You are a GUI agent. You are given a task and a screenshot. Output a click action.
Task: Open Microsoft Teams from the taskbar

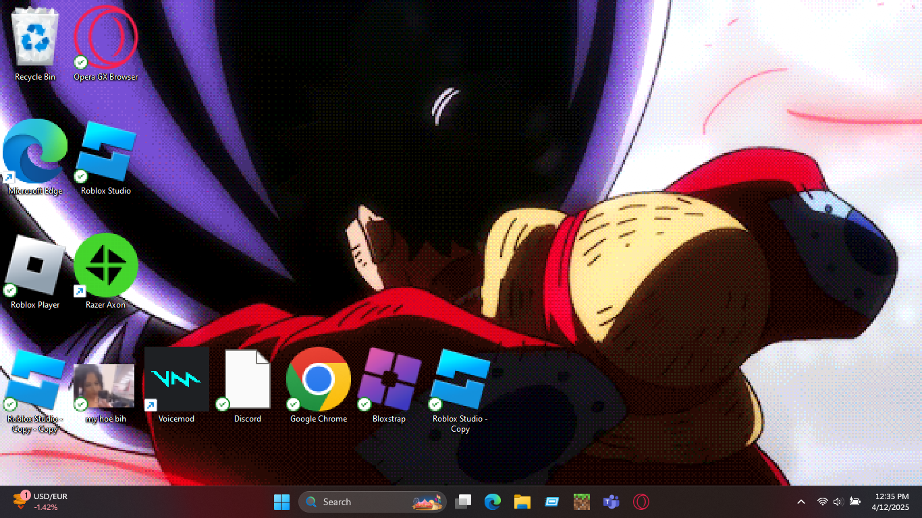point(612,502)
